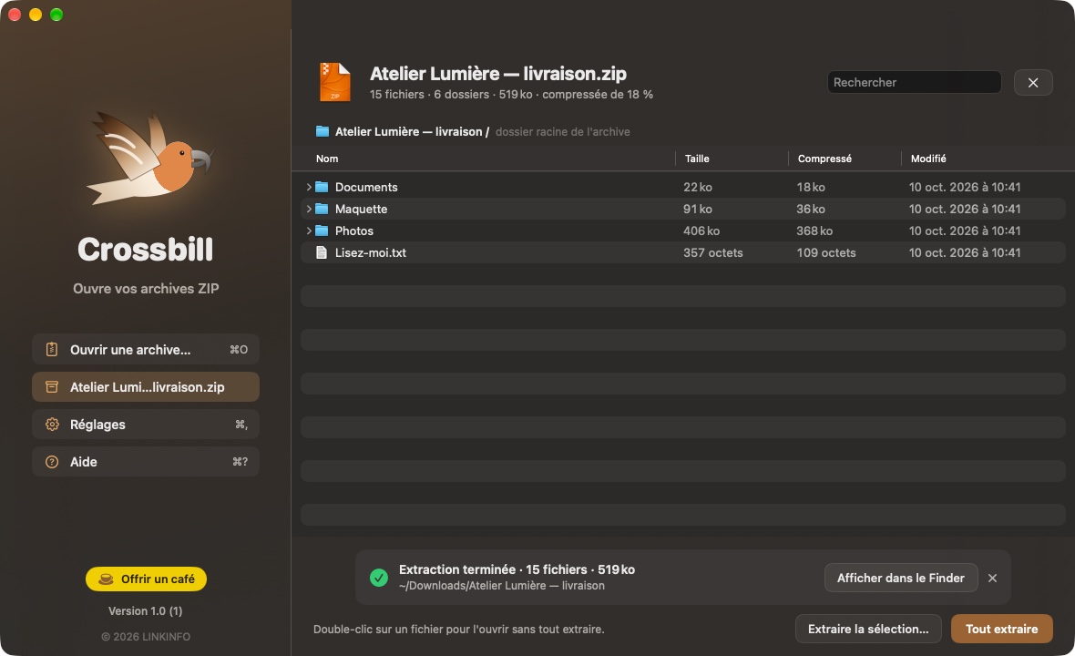1075x656 pixels.
Task: Click the orange ZIP archive icon
Action: pos(335,82)
